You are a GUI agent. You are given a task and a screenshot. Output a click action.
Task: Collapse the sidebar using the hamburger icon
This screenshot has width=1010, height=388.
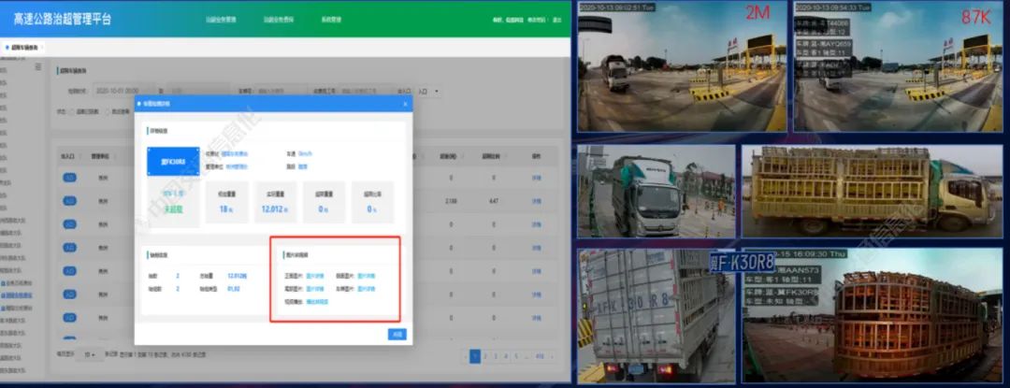point(37,67)
